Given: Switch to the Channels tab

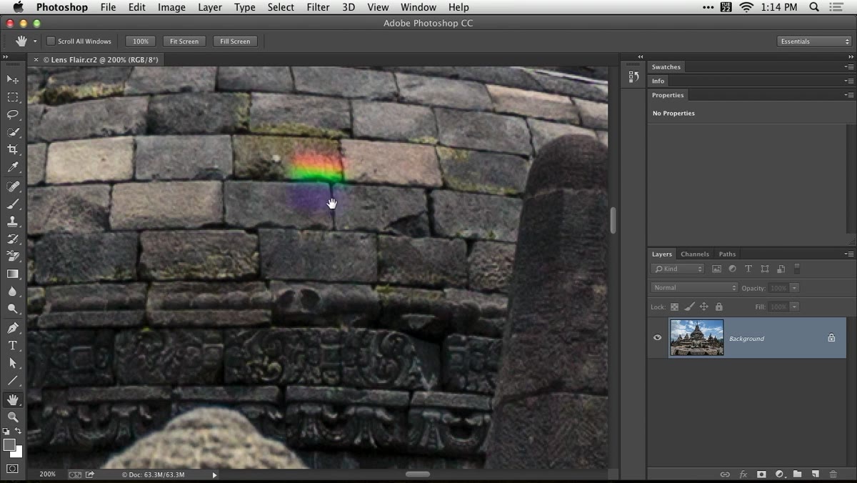Looking at the screenshot, I should 695,254.
